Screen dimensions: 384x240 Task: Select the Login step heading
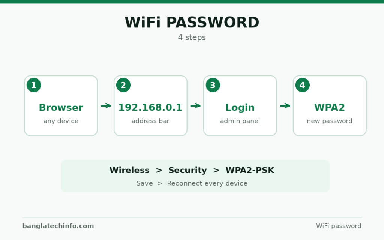point(240,108)
